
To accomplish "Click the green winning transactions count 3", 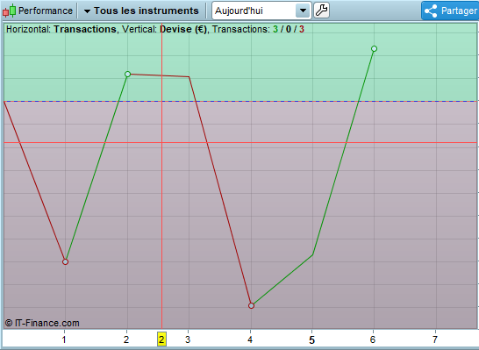I will pos(275,29).
